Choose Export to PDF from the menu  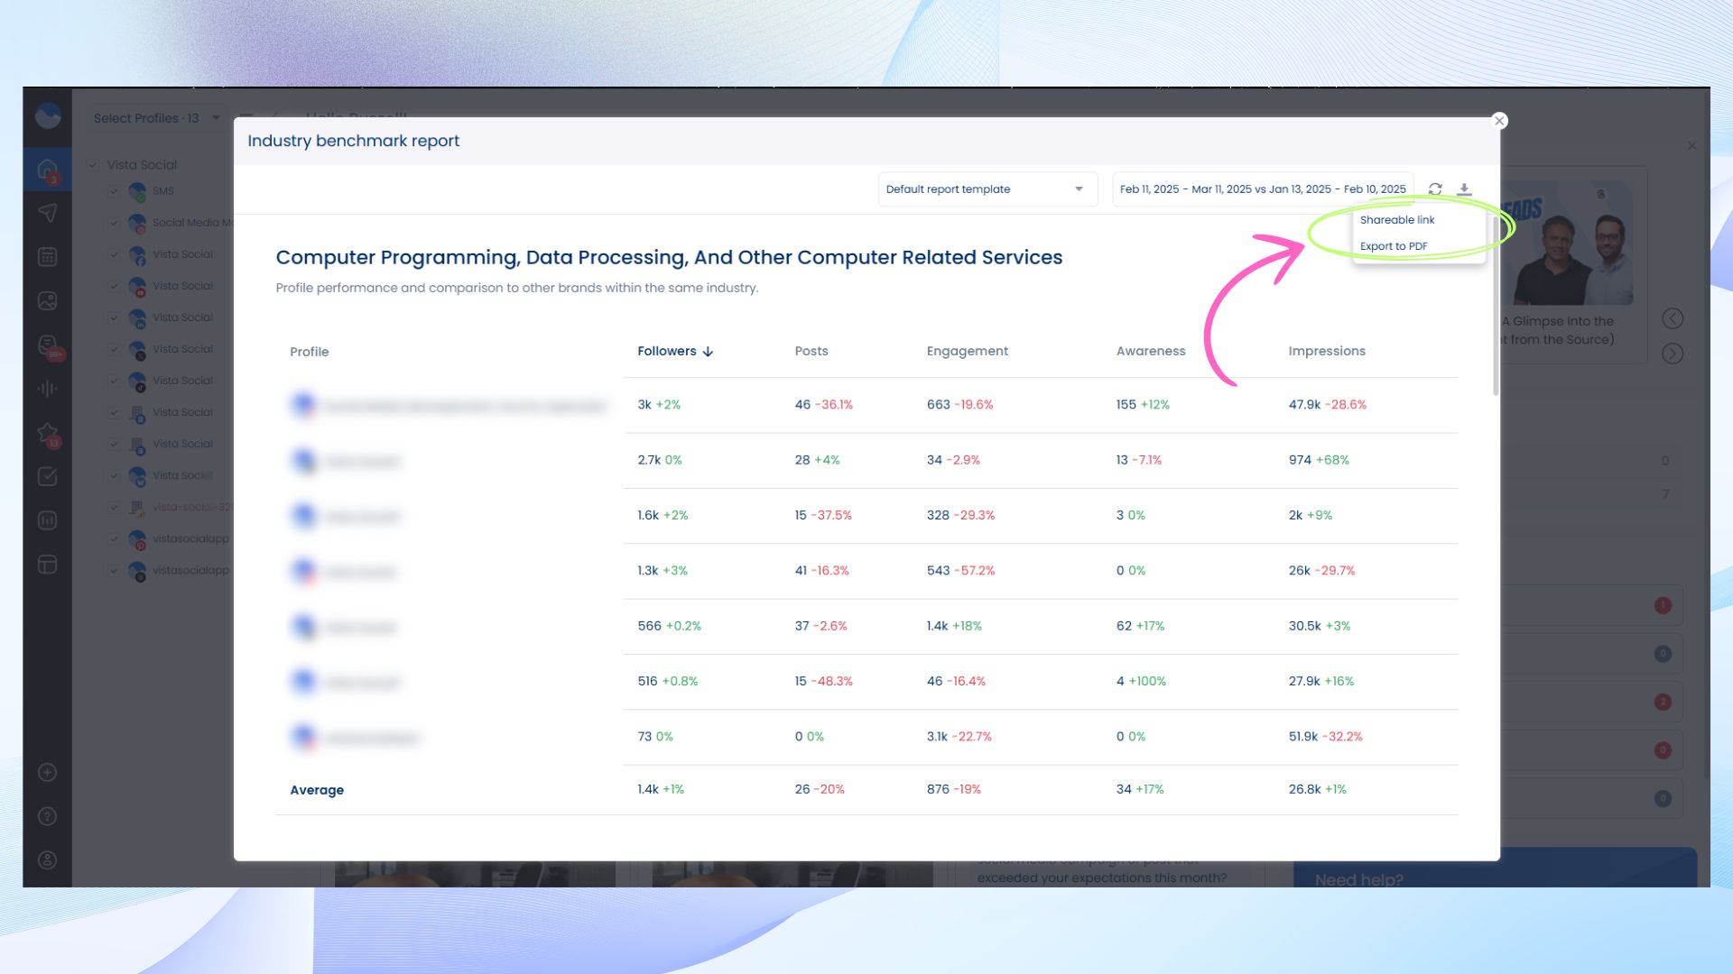coord(1395,245)
